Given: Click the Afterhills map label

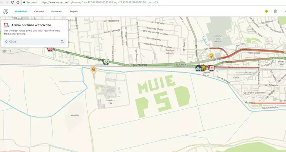Looking at the screenshot, I should (75, 115).
